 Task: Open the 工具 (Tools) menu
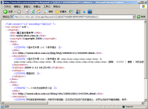[x=47, y=6]
